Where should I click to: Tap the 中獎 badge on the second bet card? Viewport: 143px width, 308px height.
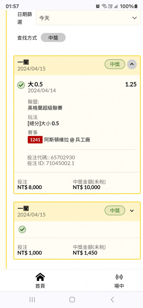115,211
